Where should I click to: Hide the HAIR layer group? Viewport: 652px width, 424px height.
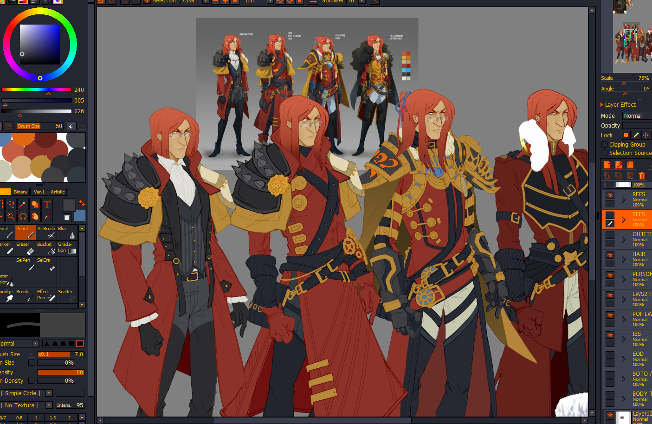point(610,256)
